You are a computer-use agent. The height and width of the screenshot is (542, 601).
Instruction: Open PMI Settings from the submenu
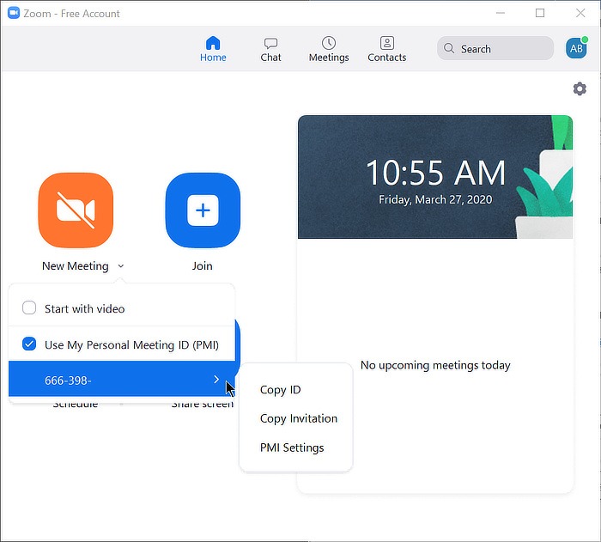click(292, 448)
